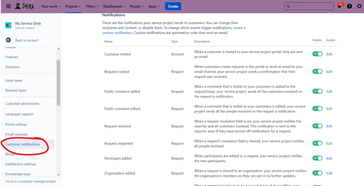Open the People dropdown menu

137,7
